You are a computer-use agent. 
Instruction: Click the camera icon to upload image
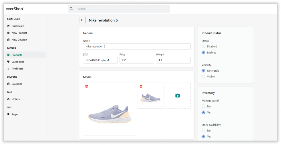pyautogui.click(x=177, y=96)
